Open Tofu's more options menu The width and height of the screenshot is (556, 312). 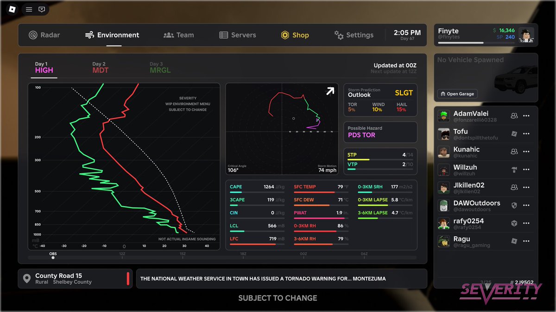[526, 134]
